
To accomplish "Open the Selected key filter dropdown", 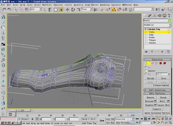I will 133,119.
